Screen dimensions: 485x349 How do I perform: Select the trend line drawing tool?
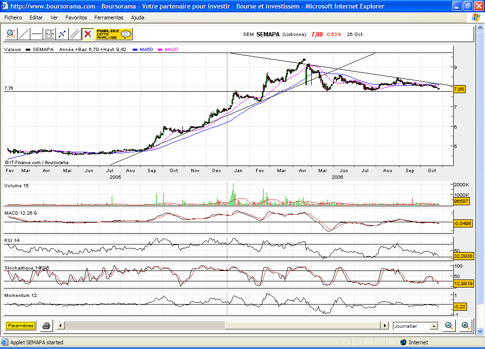click(24, 34)
